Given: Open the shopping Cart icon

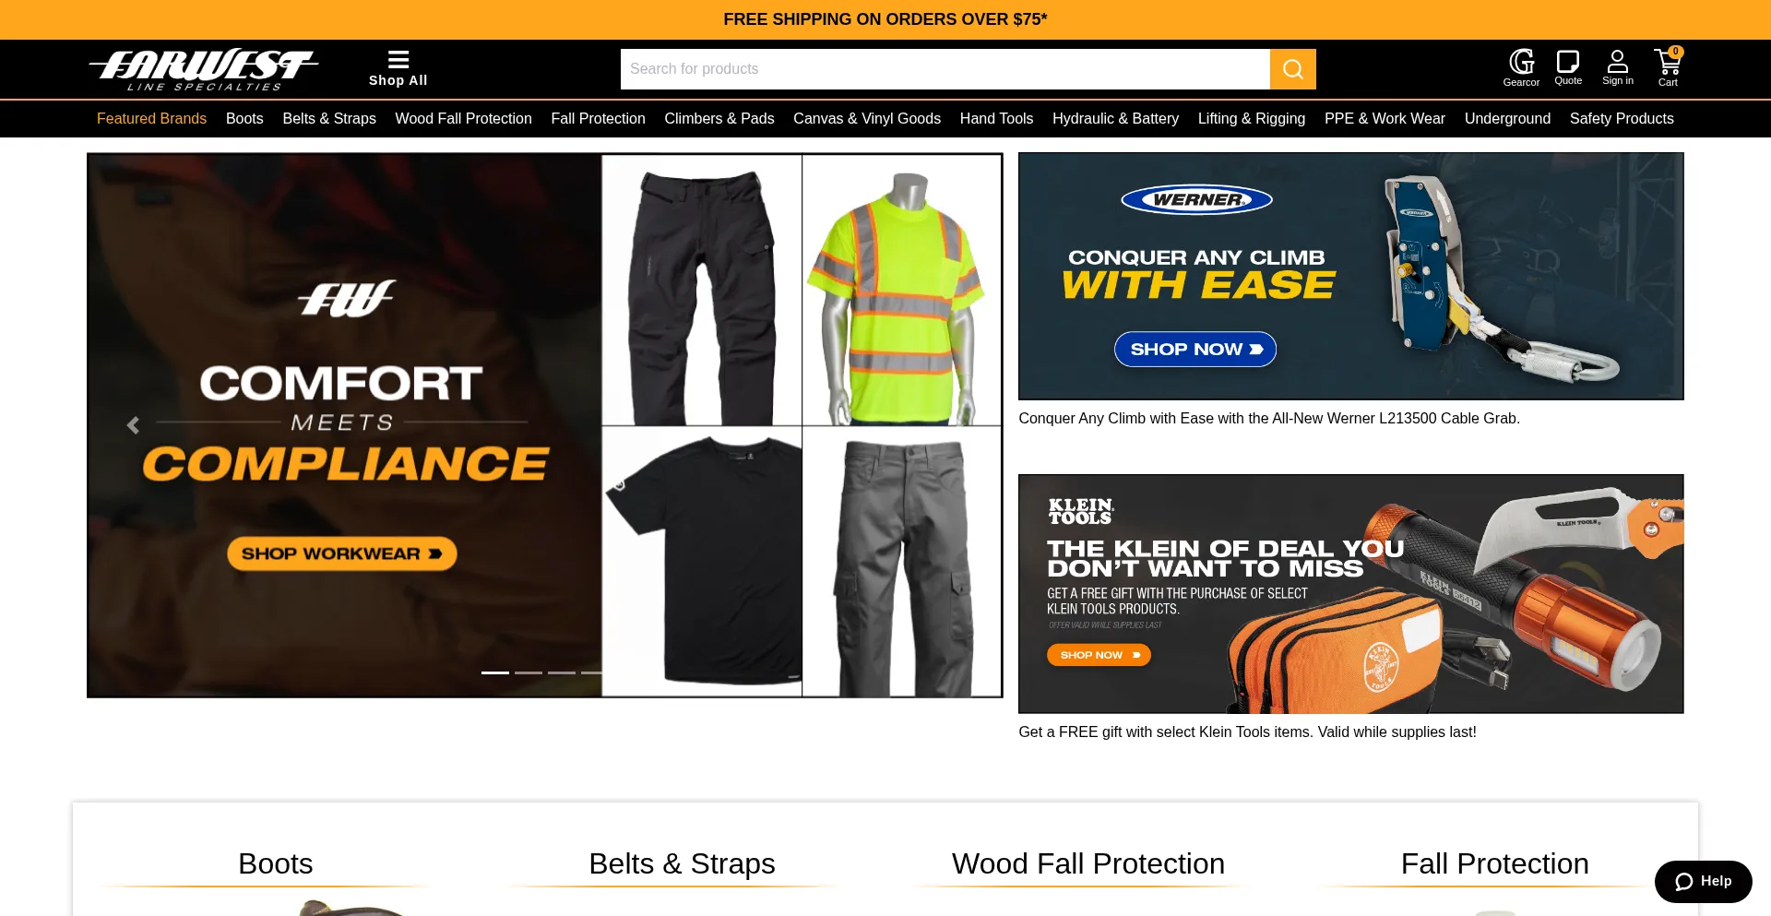Looking at the screenshot, I should [x=1668, y=68].
